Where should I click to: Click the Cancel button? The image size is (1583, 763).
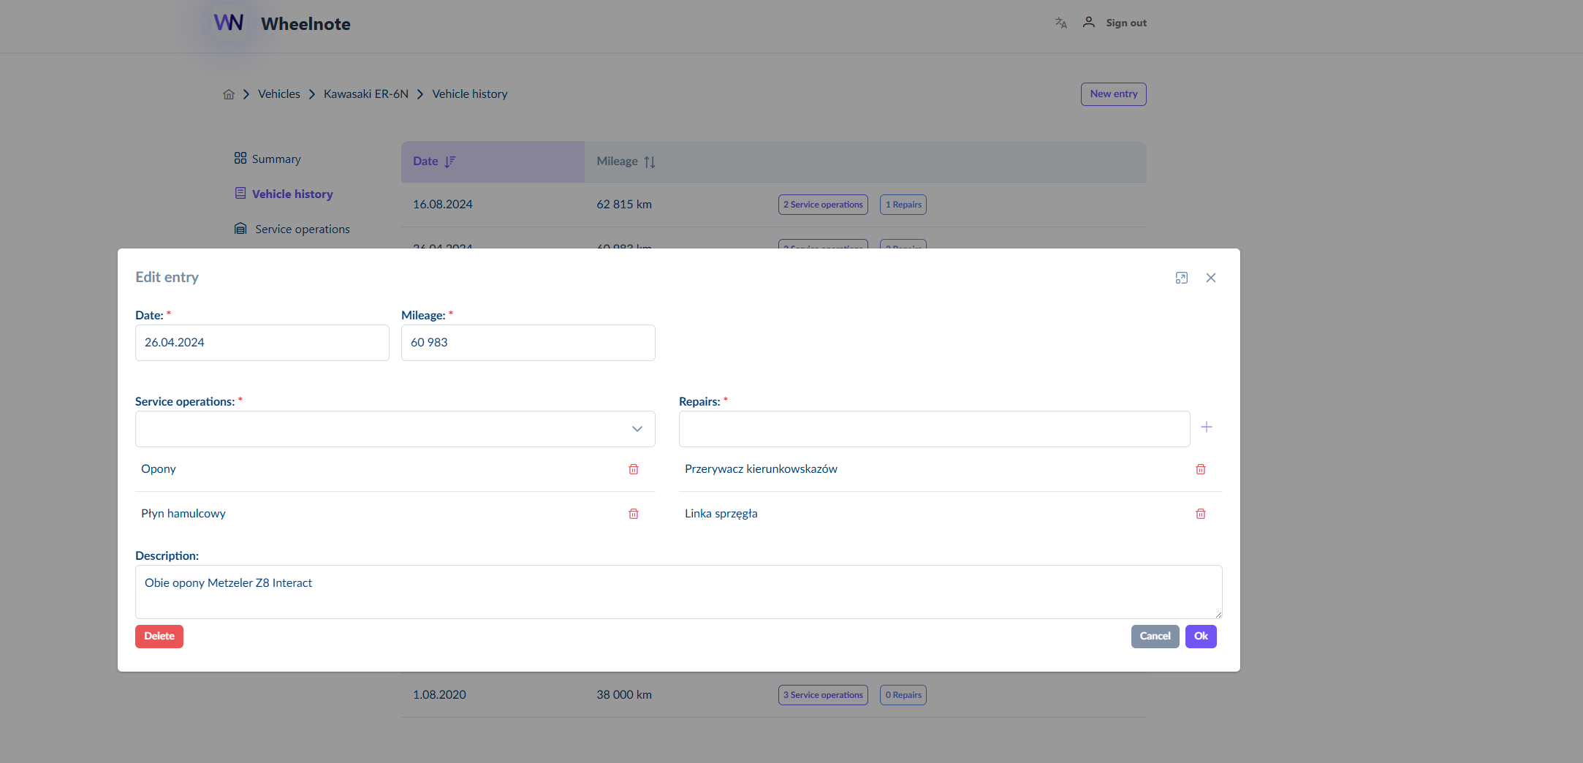tap(1155, 637)
